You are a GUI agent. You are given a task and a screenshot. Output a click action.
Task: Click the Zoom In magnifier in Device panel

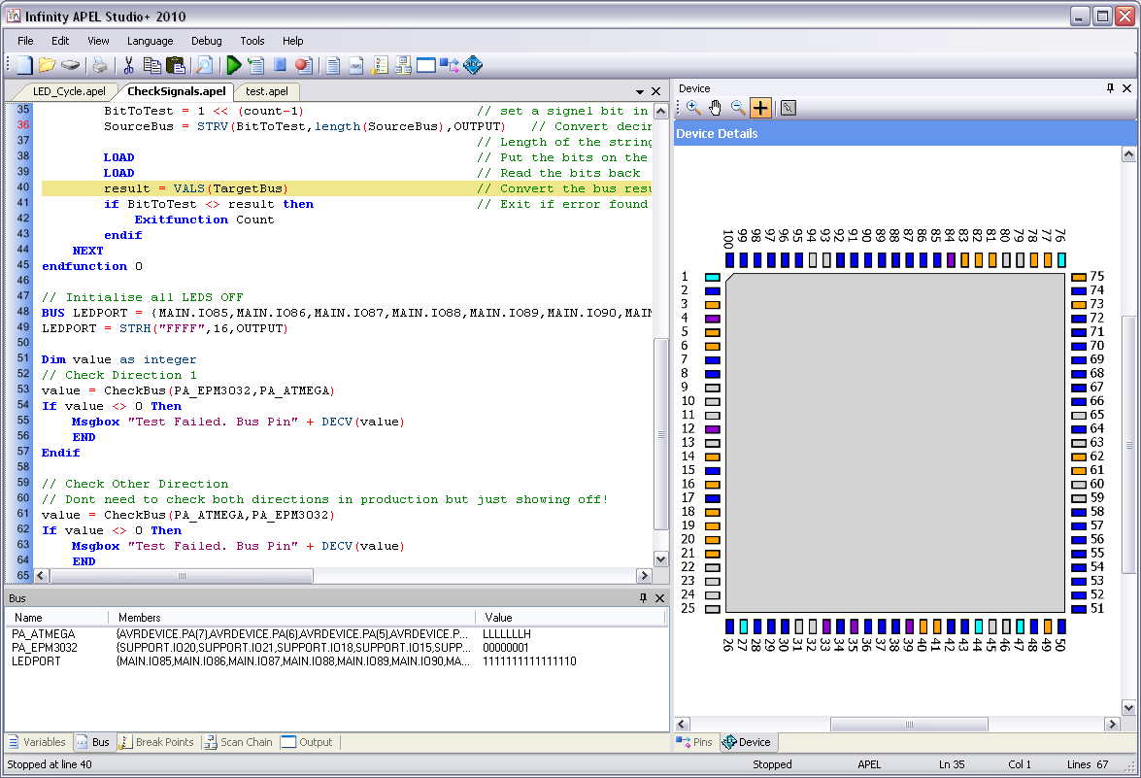pos(693,108)
